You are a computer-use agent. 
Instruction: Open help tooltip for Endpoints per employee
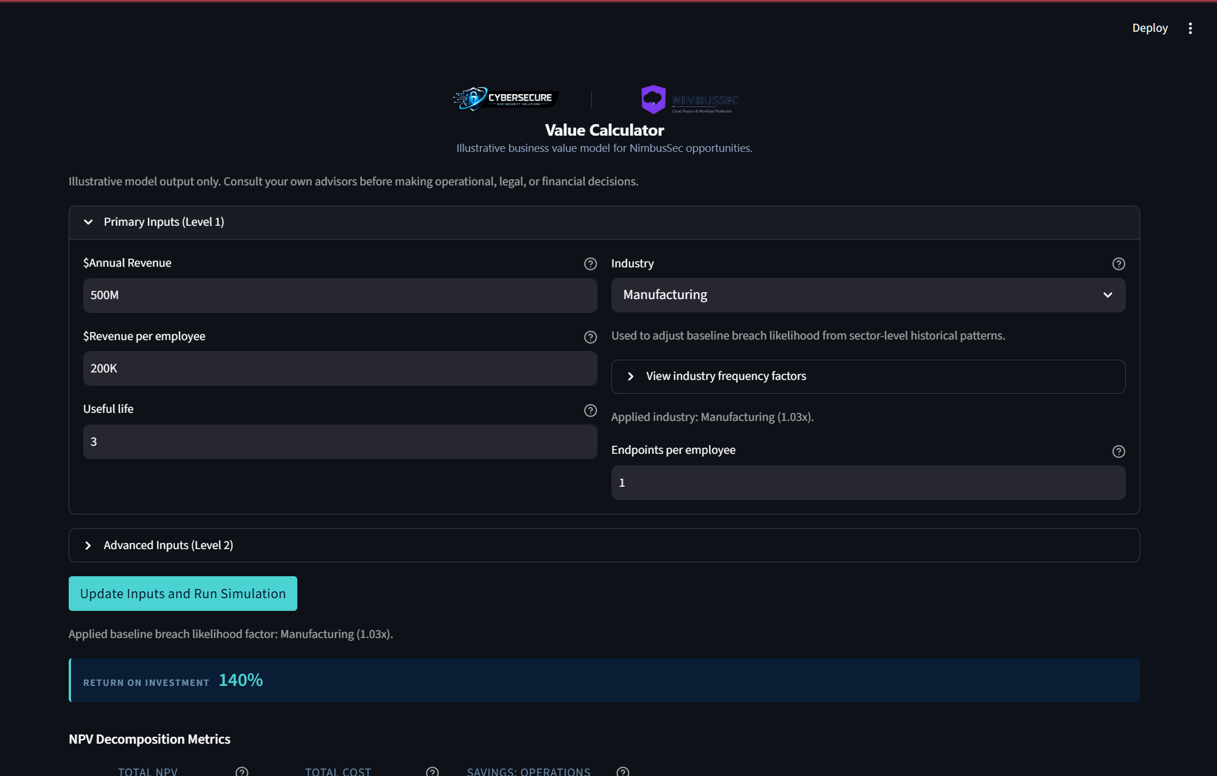coord(1118,452)
